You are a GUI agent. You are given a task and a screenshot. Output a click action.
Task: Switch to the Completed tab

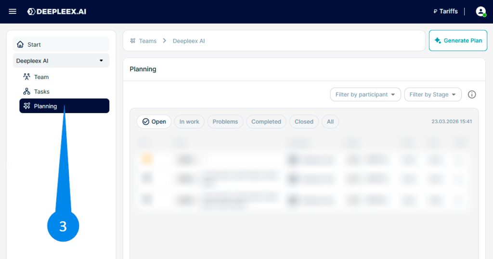[x=266, y=122]
